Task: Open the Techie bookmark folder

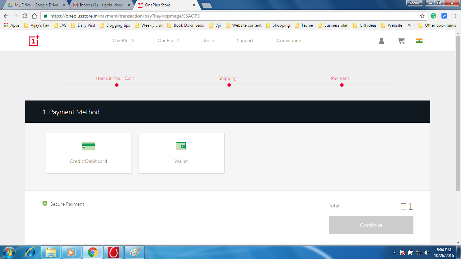Action: pyautogui.click(x=304, y=25)
